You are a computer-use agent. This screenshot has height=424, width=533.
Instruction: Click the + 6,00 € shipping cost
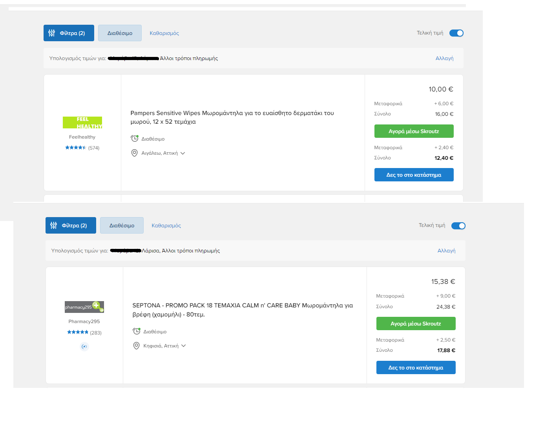(x=444, y=104)
